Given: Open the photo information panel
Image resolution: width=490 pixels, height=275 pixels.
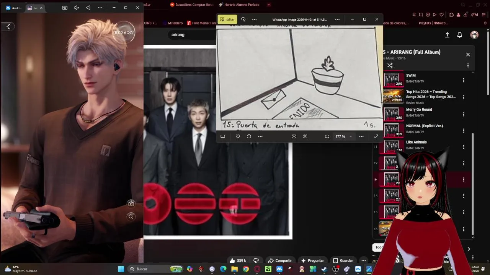Looking at the screenshot, I should tap(249, 136).
